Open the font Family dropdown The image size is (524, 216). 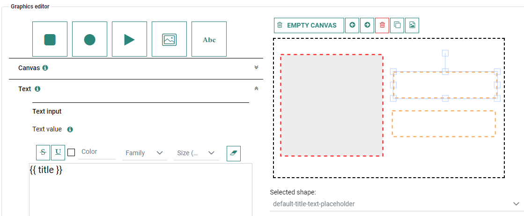pyautogui.click(x=144, y=153)
